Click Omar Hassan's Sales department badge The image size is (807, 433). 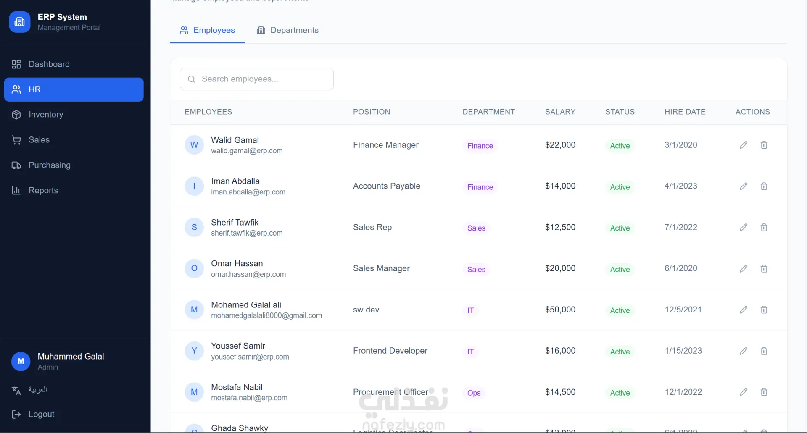(476, 269)
